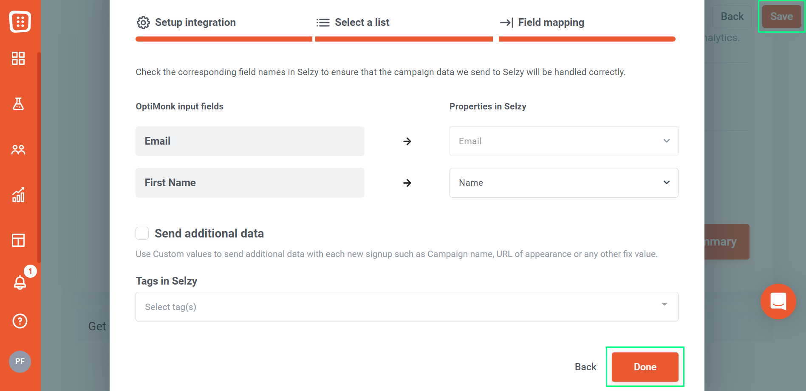Click the OptiMonk input fields heading

[x=179, y=106]
